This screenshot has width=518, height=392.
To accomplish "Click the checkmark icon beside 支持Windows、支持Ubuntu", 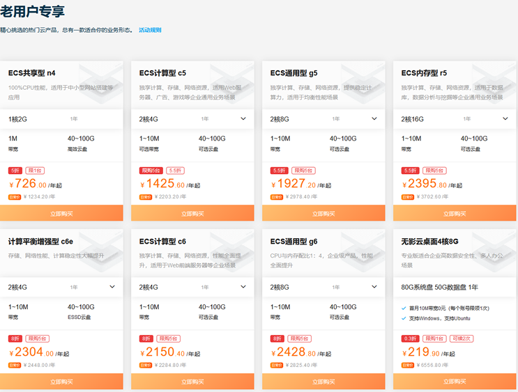I will pos(405,318).
